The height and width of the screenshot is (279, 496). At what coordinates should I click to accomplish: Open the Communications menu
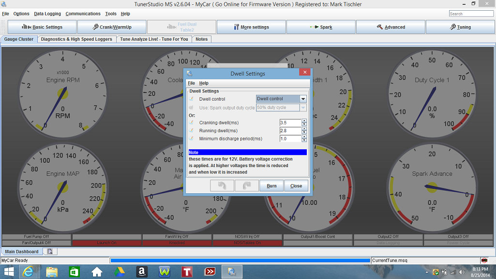pyautogui.click(x=83, y=14)
